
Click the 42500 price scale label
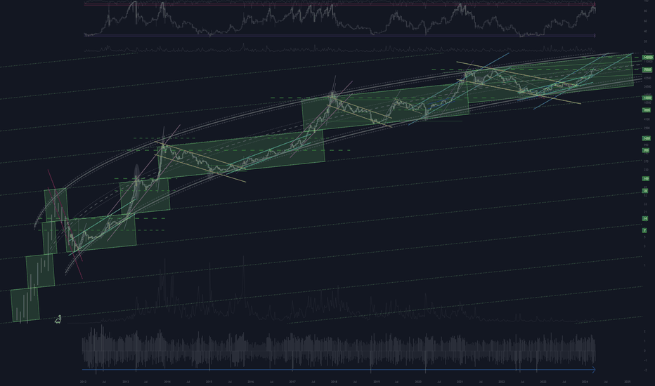[647, 78]
